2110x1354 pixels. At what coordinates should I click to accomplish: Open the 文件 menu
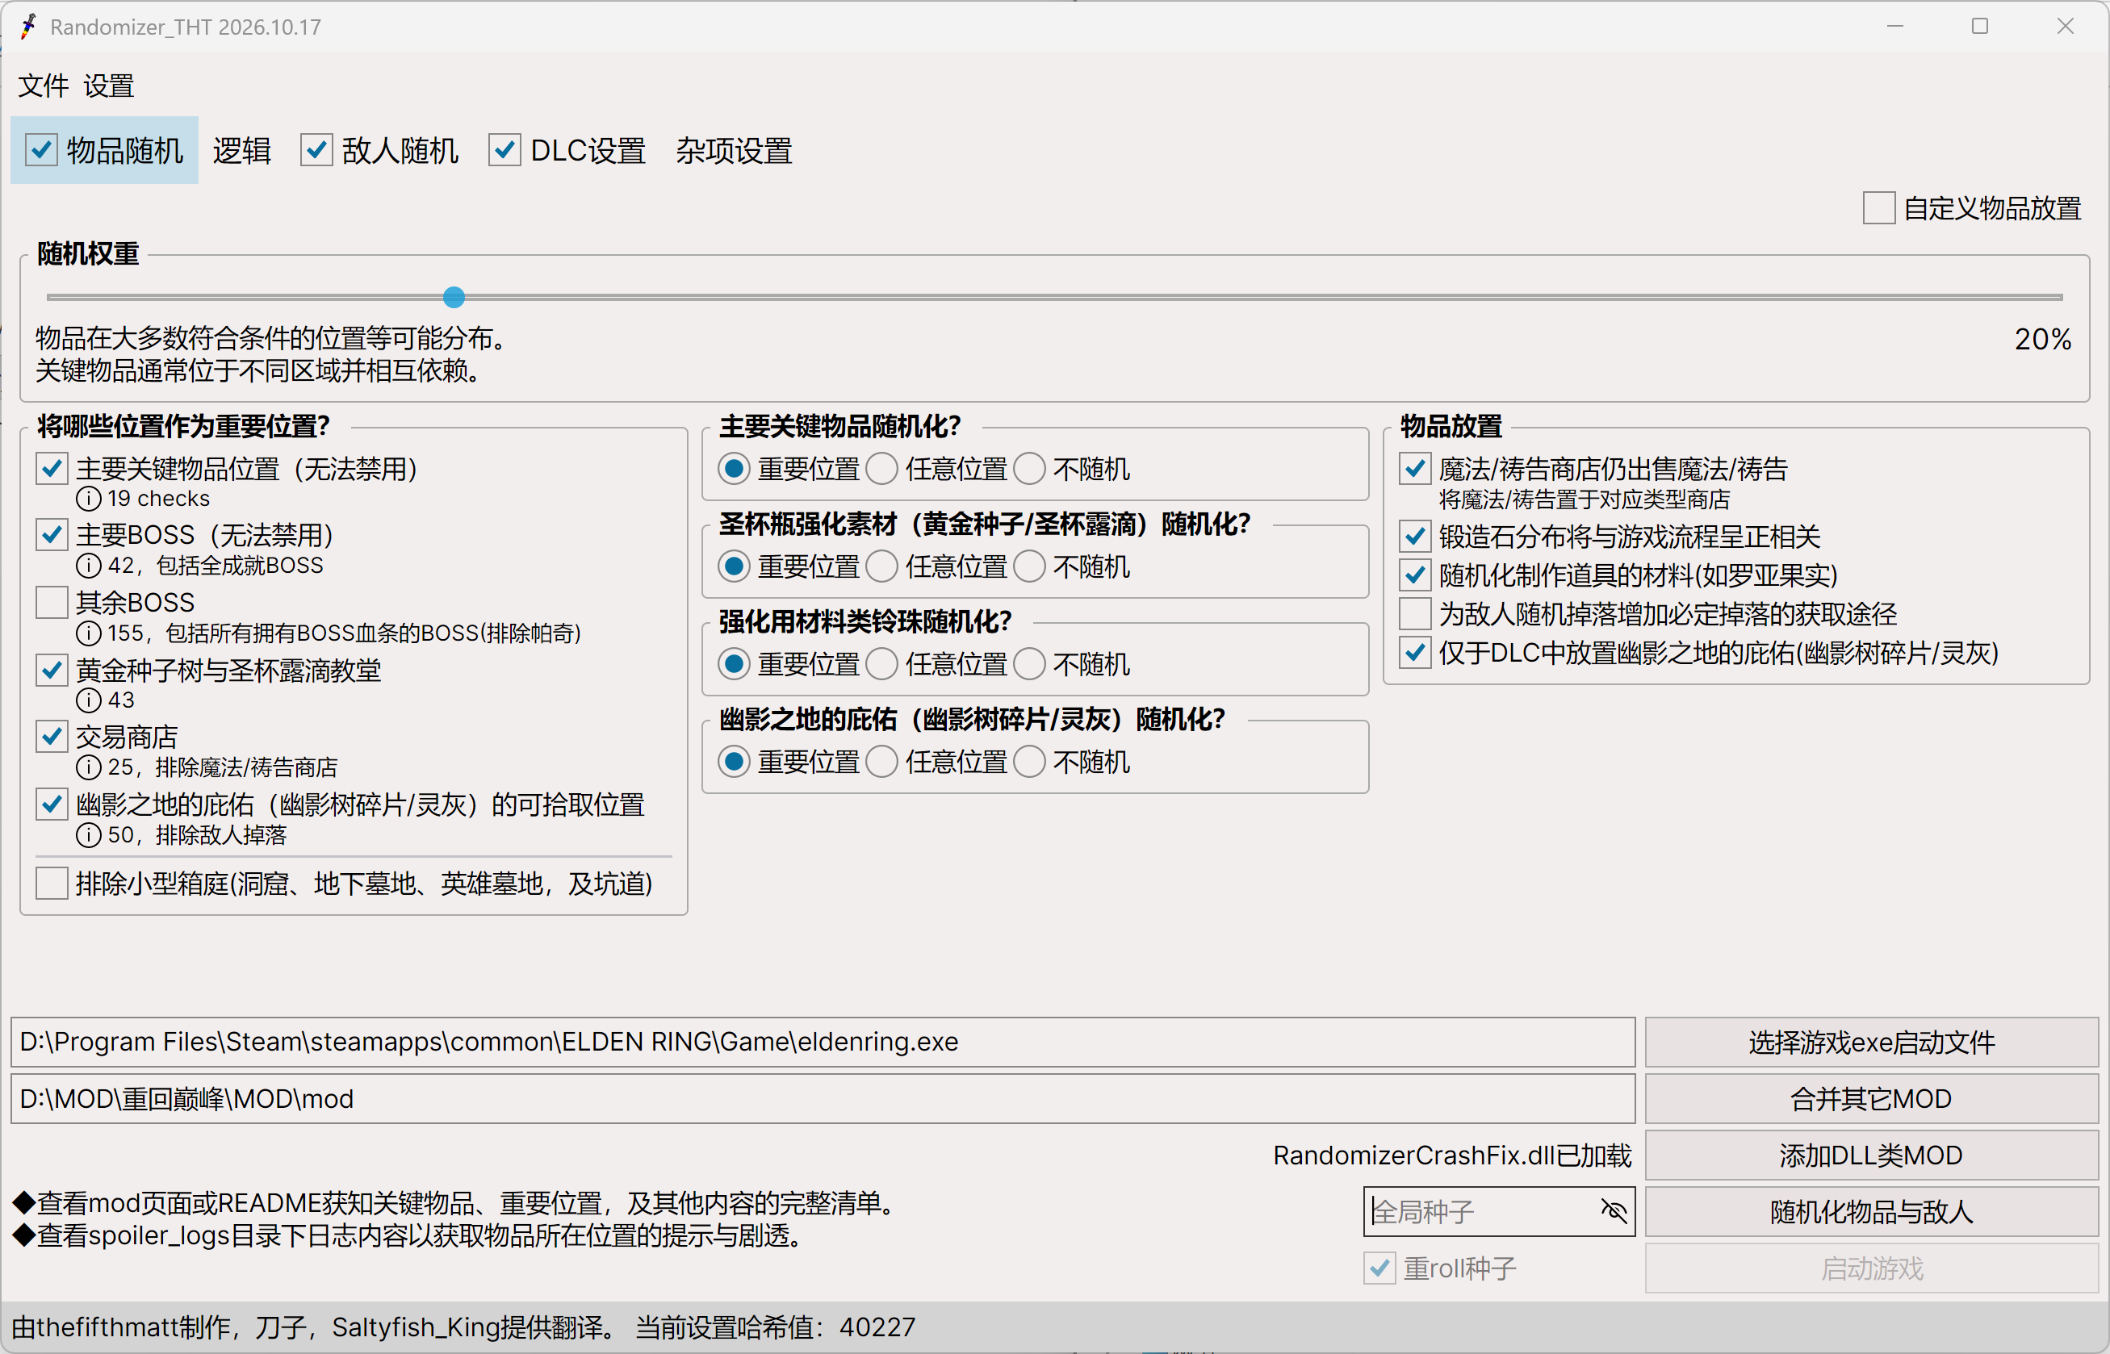pyautogui.click(x=43, y=86)
